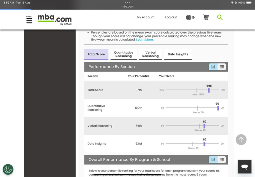Show Overall Performance as table view

[222, 160]
